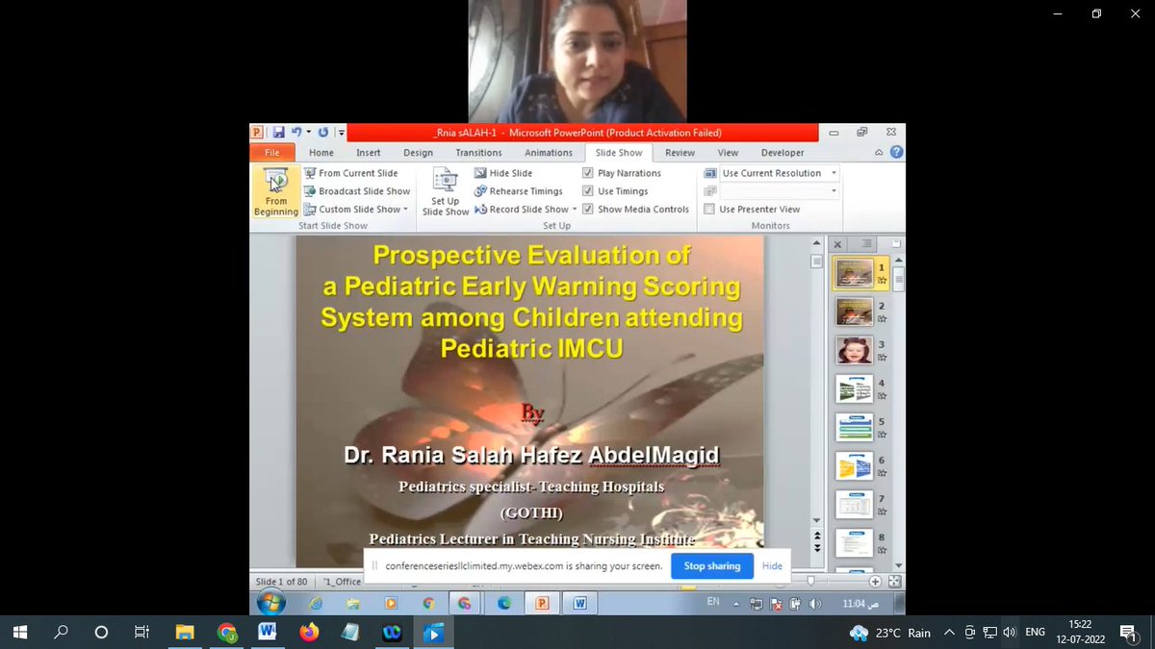Hide the Webex sharing notification
Image resolution: width=1155 pixels, height=649 pixels.
pyautogui.click(x=772, y=566)
